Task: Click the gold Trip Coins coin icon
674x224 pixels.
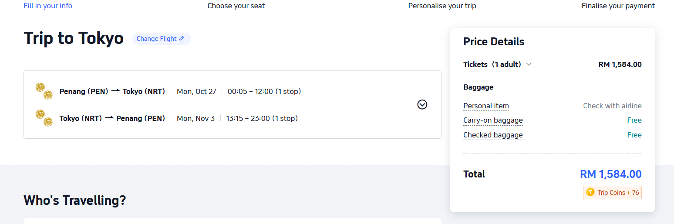Action: coord(590,192)
